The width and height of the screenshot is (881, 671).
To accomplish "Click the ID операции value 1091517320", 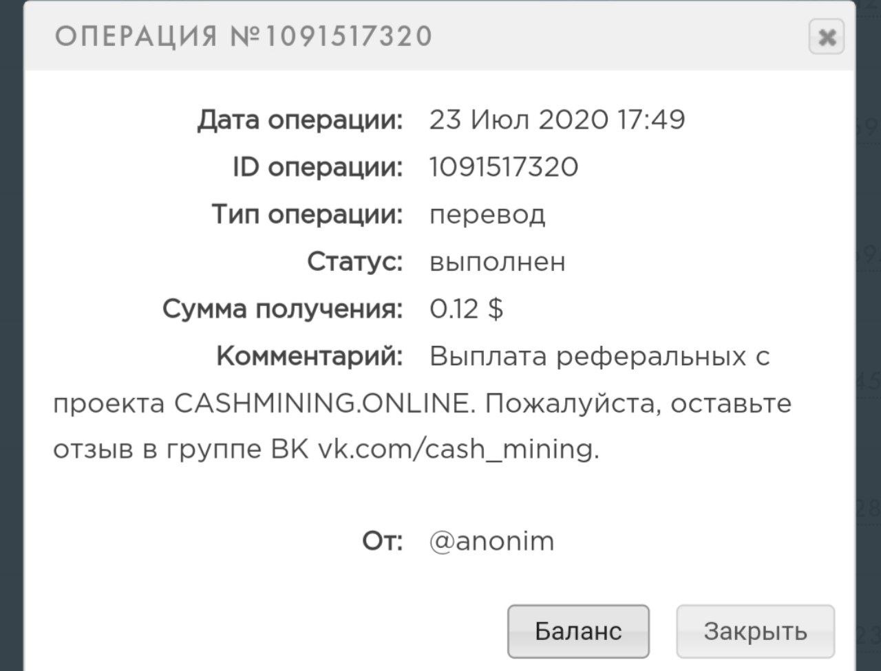I will pyautogui.click(x=503, y=167).
